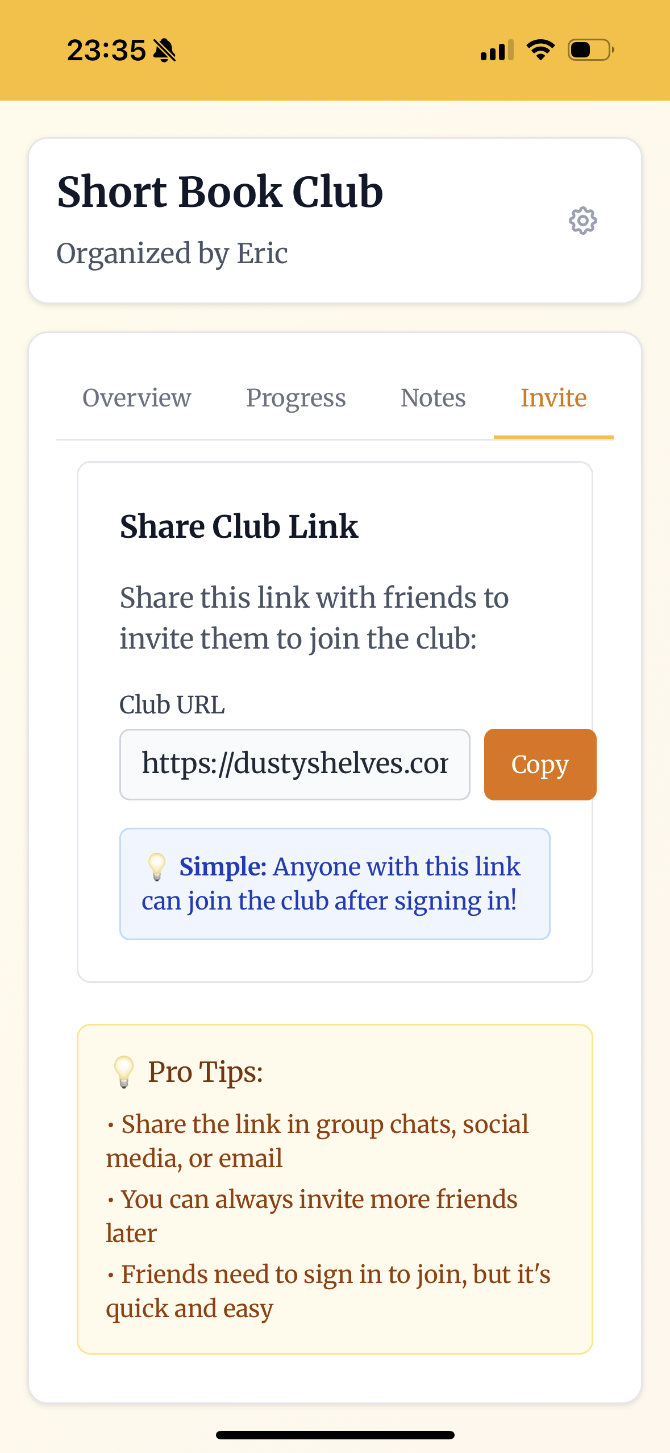Viewport: 670px width, 1453px height.
Task: Switch to the Overview tab
Action: 136,398
